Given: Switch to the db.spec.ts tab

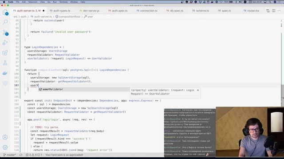Looking at the screenshot, I should [177, 11].
